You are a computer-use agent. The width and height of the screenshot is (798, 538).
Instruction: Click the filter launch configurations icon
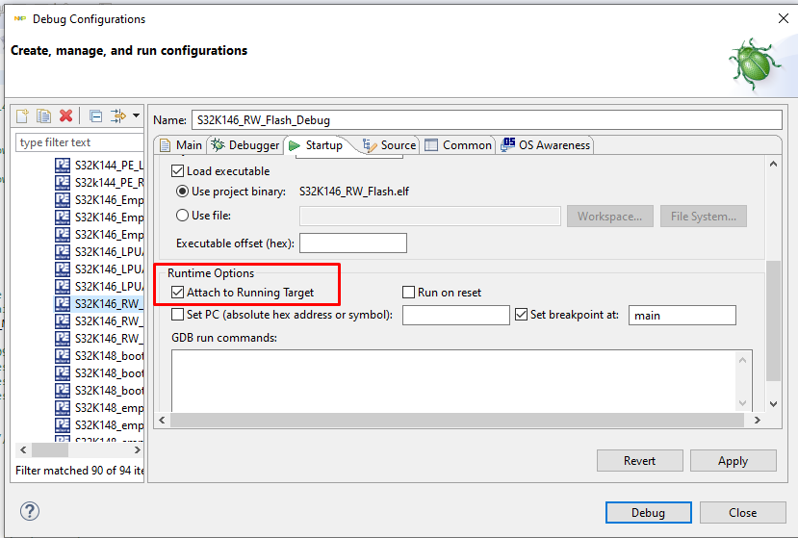[x=117, y=115]
